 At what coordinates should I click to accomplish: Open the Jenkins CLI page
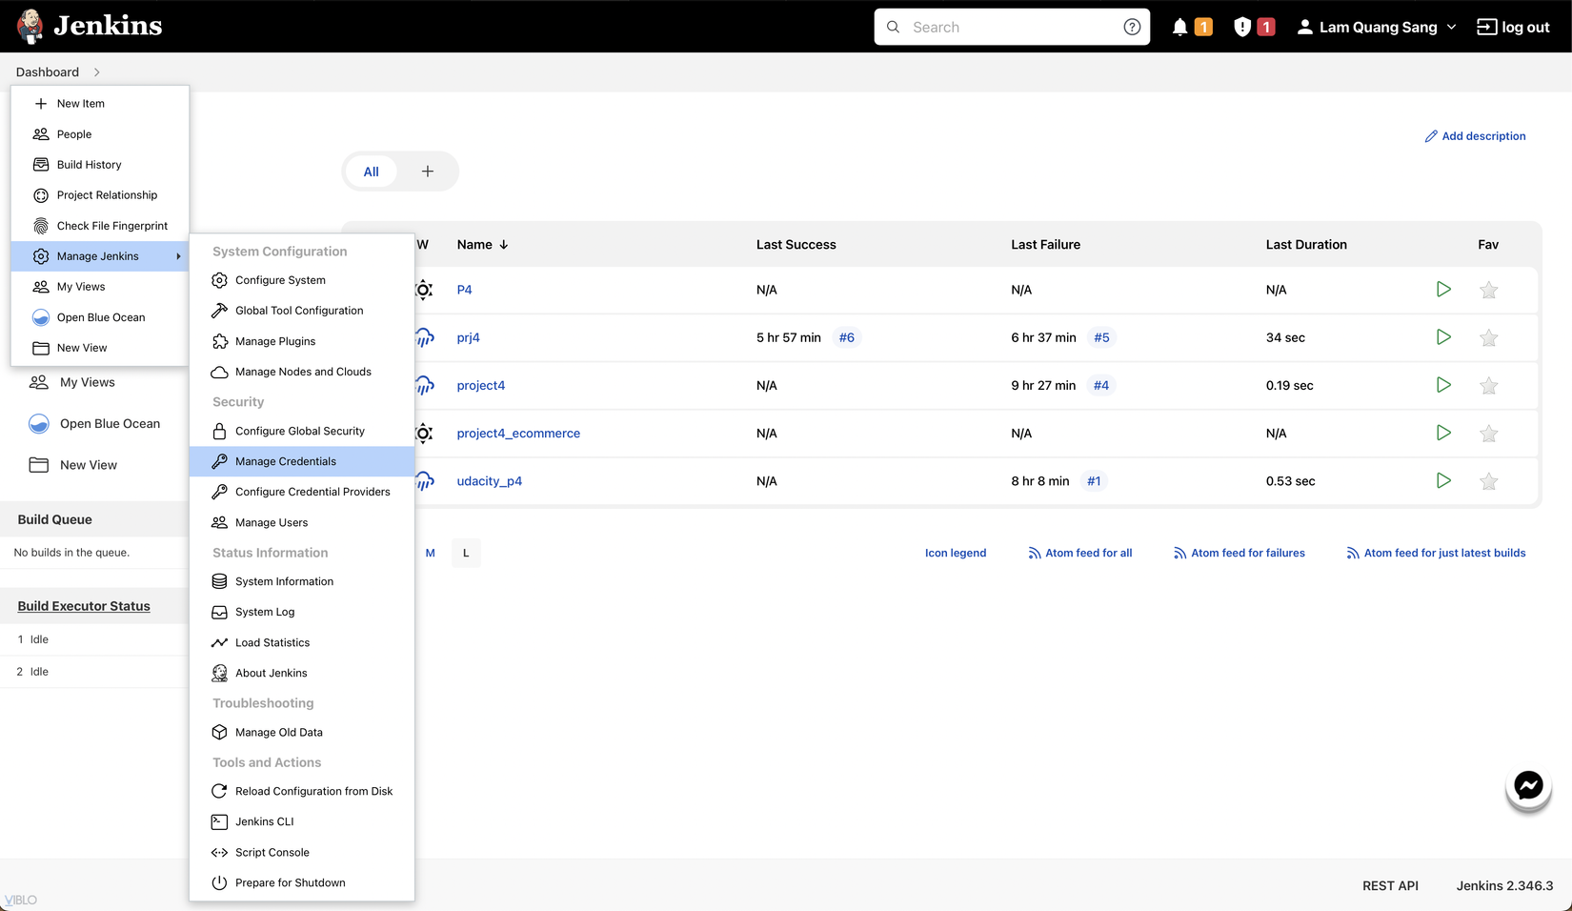pyautogui.click(x=264, y=821)
